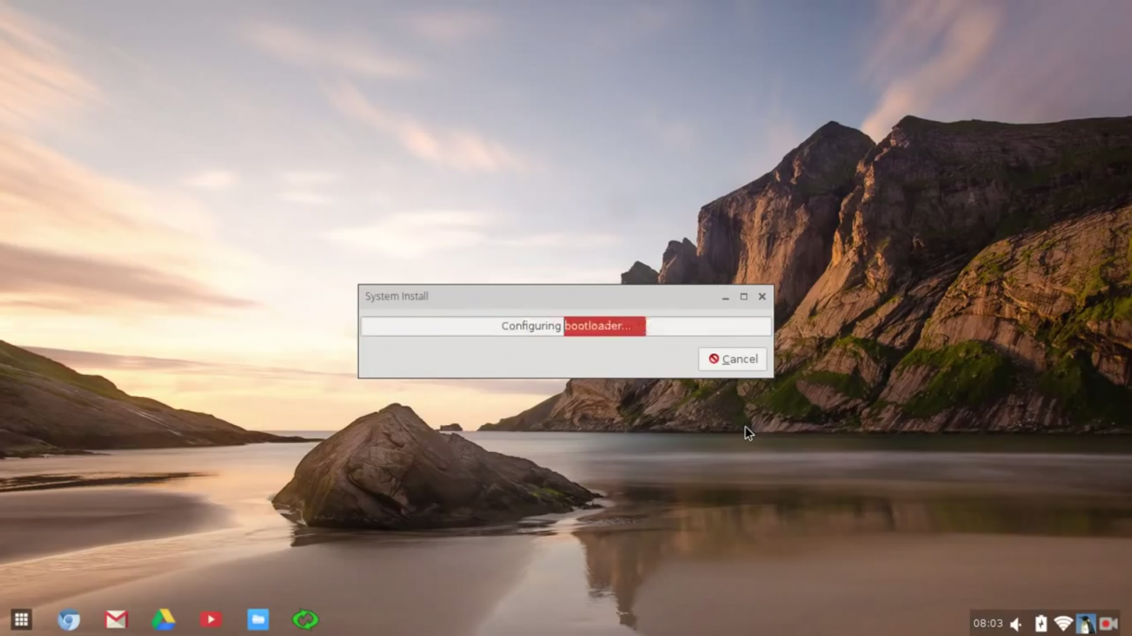This screenshot has height=636, width=1132.
Task: Open the Files app in the shelf
Action: (258, 620)
